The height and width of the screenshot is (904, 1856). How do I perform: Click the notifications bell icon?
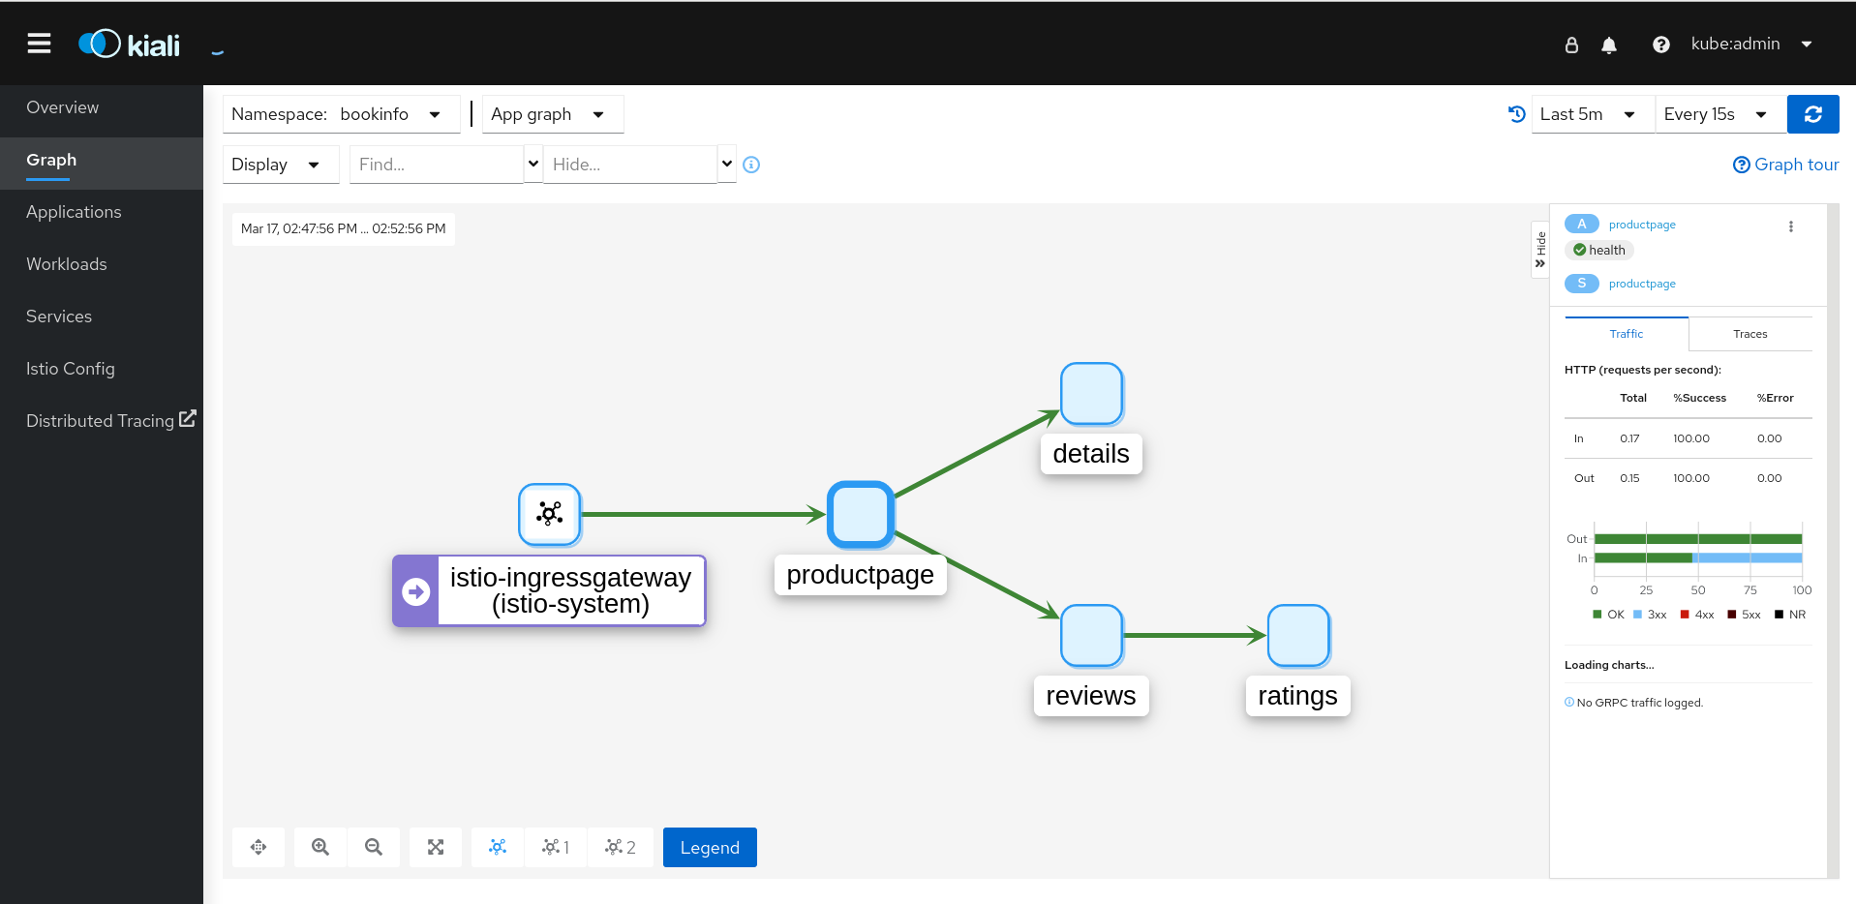(1608, 45)
